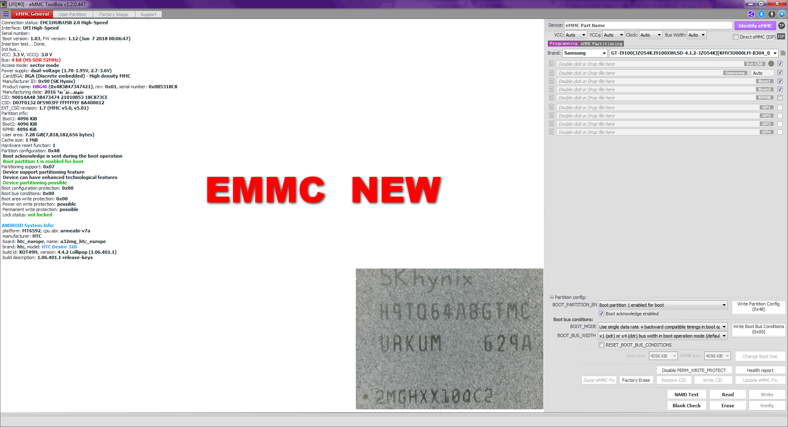Click the SK hynix chip photo
Viewport: 788px width, 427px height.
[x=449, y=339]
